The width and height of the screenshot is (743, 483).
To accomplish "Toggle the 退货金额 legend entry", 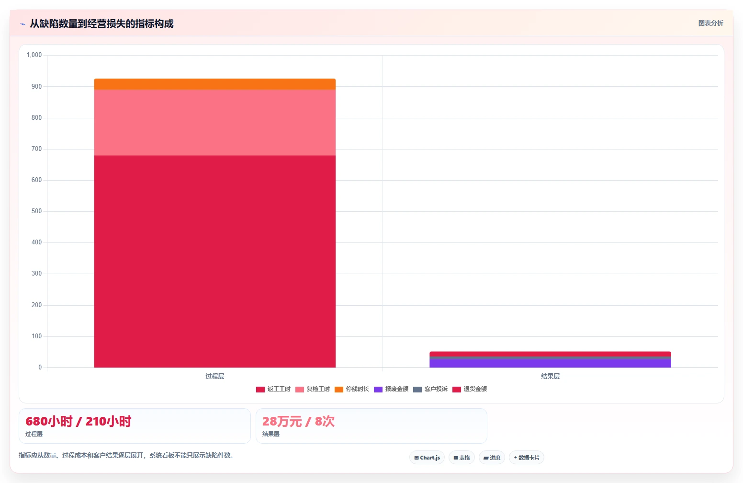I will click(x=470, y=389).
